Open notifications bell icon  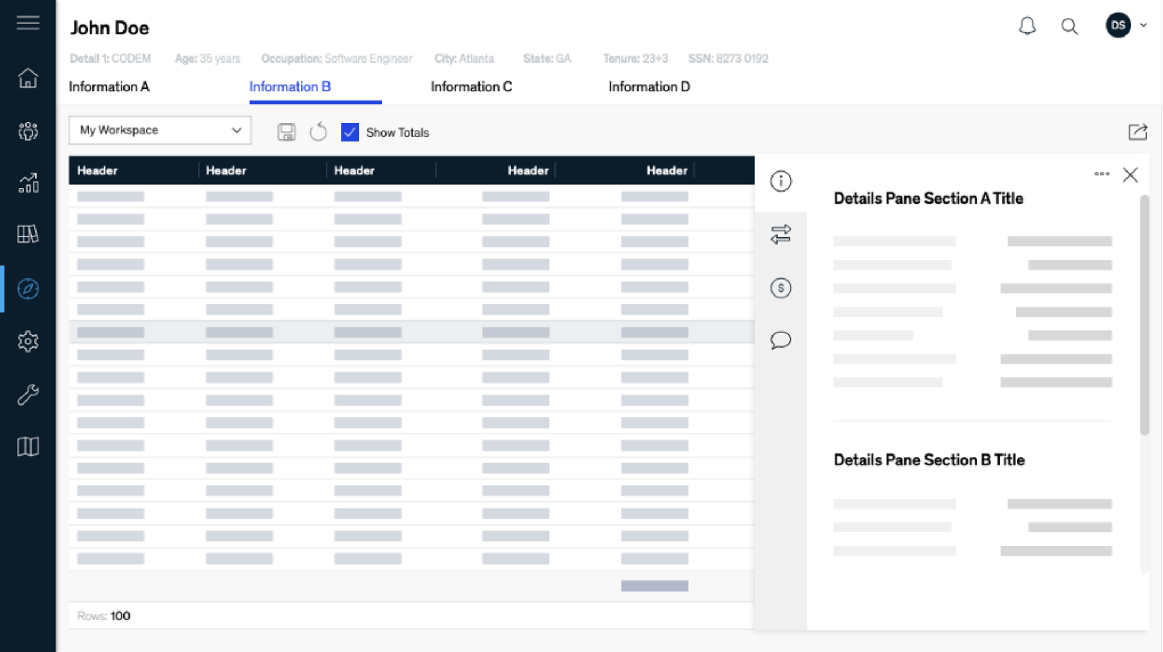coord(1027,25)
